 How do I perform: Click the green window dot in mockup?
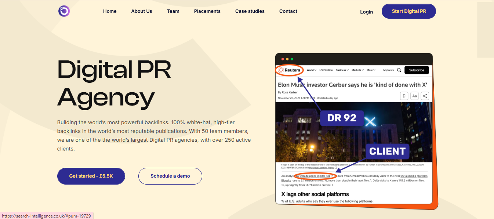pos(292,59)
